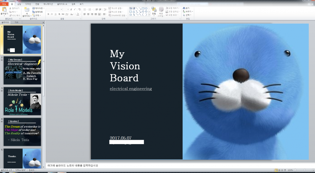The image size is (315, 173).
Task: Open the Replace (바꾸기) dropdown
Action: coord(188,12)
